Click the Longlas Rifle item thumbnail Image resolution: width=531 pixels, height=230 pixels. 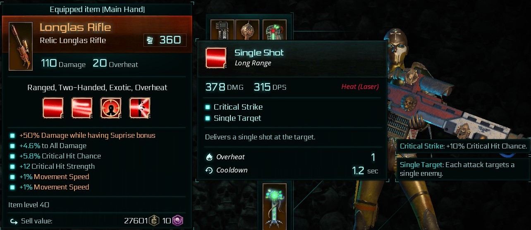pos(21,46)
